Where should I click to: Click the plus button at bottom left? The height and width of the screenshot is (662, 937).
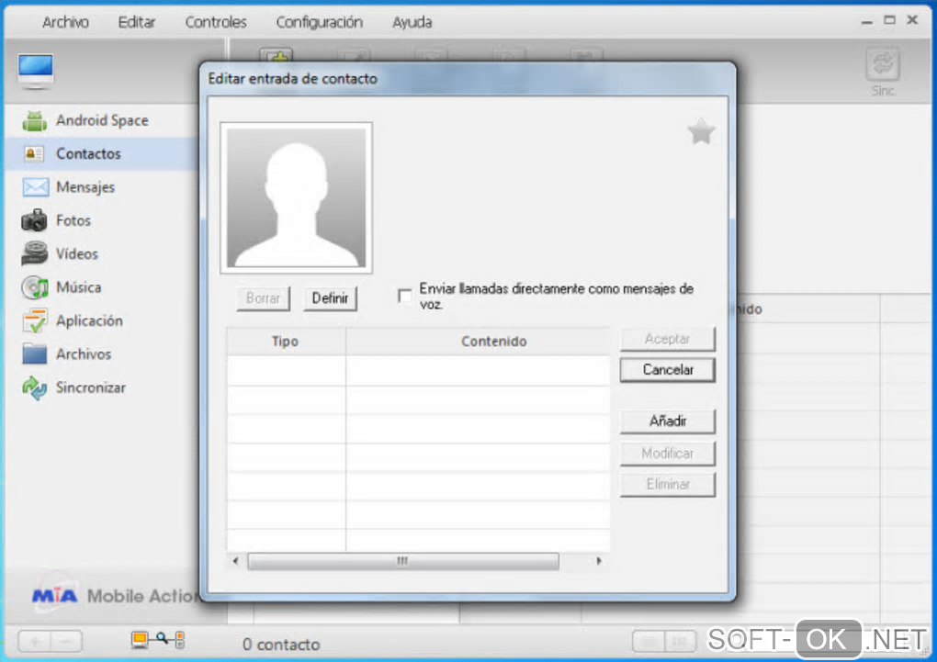[x=35, y=642]
